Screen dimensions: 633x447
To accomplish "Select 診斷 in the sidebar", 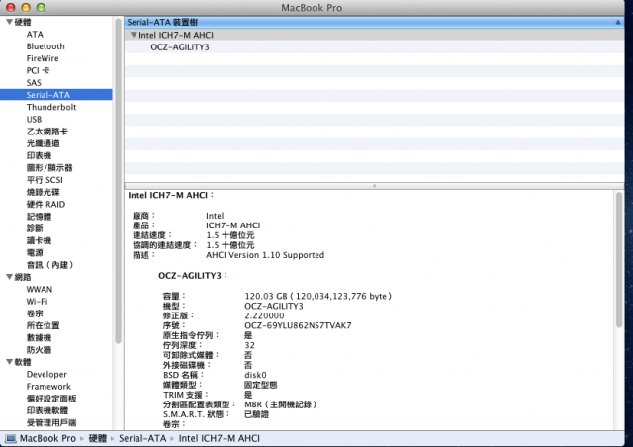I will click(35, 228).
